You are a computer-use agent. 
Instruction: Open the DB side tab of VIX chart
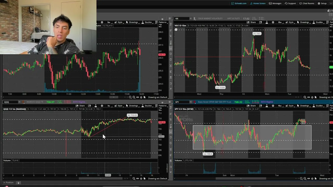[x=171, y=77]
